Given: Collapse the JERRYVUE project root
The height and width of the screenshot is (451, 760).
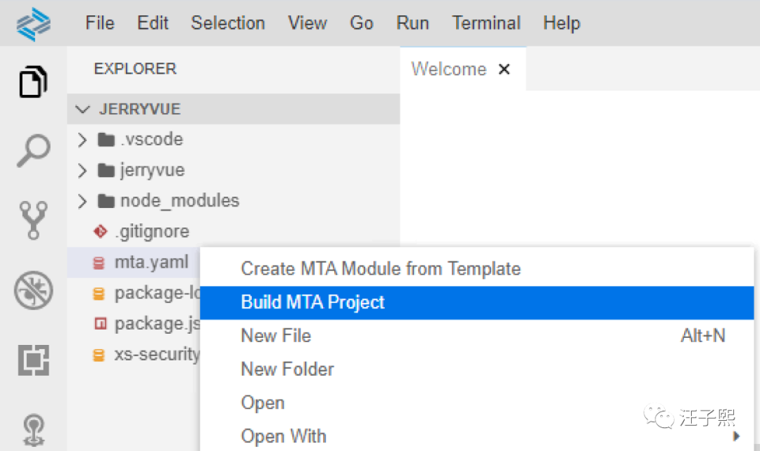Looking at the screenshot, I should [x=84, y=110].
